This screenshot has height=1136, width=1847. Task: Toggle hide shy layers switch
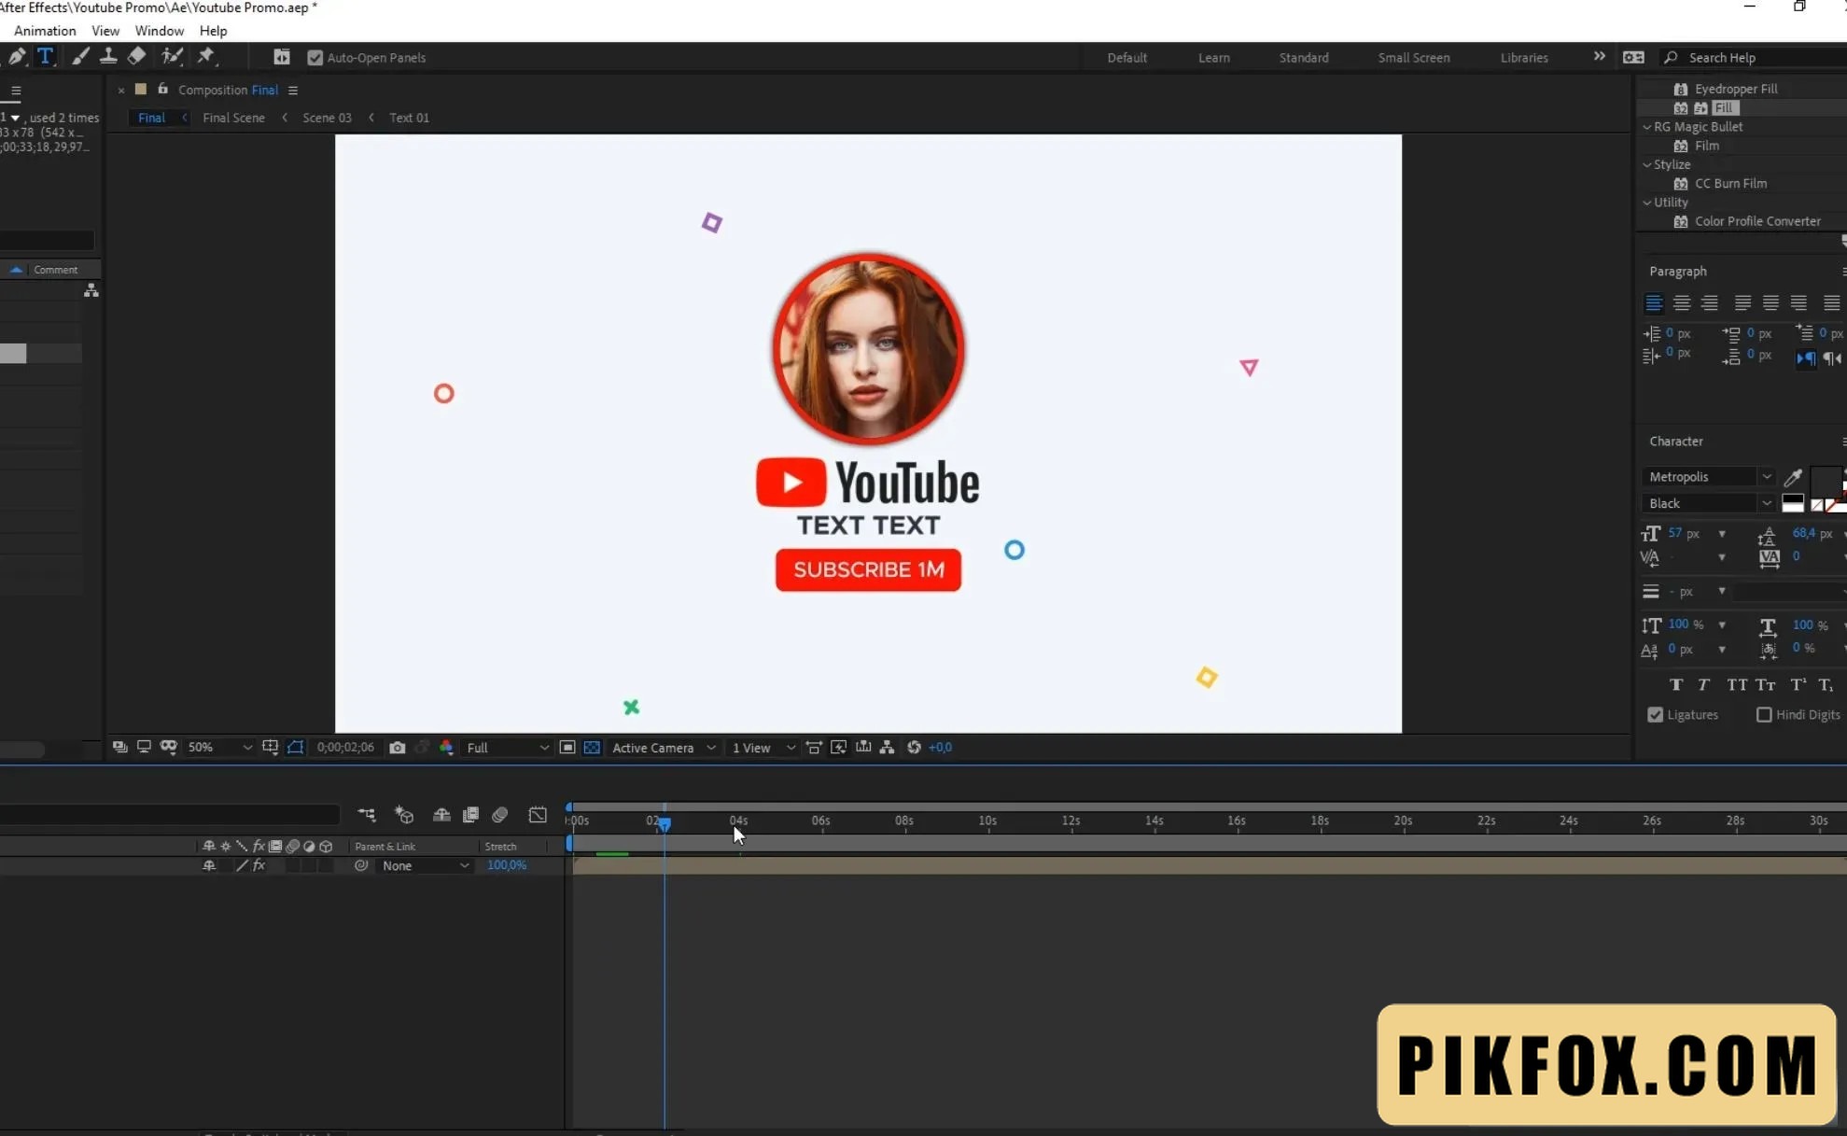441,815
